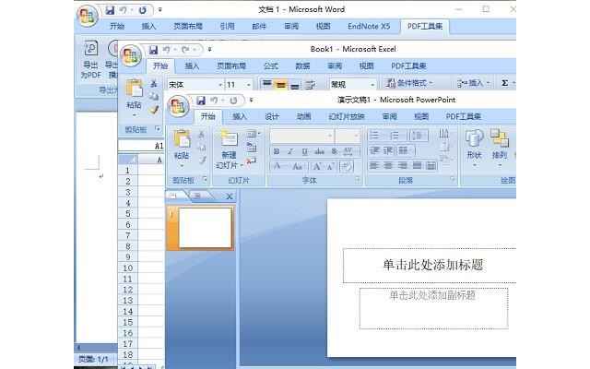Image resolution: width=590 pixels, height=369 pixels.
Task: Toggle left text alignment in PowerPoint's 段落 group
Action: coord(374,165)
